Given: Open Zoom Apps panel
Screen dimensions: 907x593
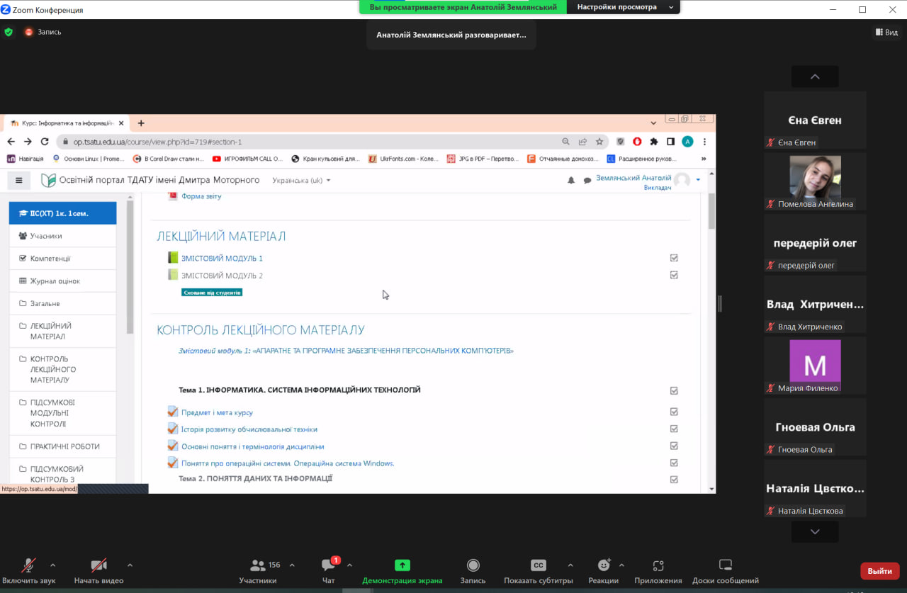Looking at the screenshot, I should [x=658, y=566].
